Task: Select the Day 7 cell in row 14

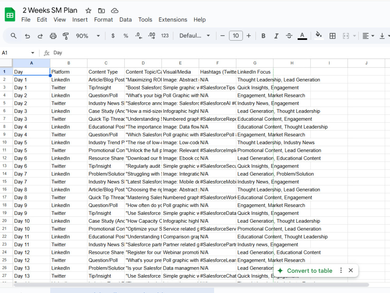Action: (x=31, y=174)
